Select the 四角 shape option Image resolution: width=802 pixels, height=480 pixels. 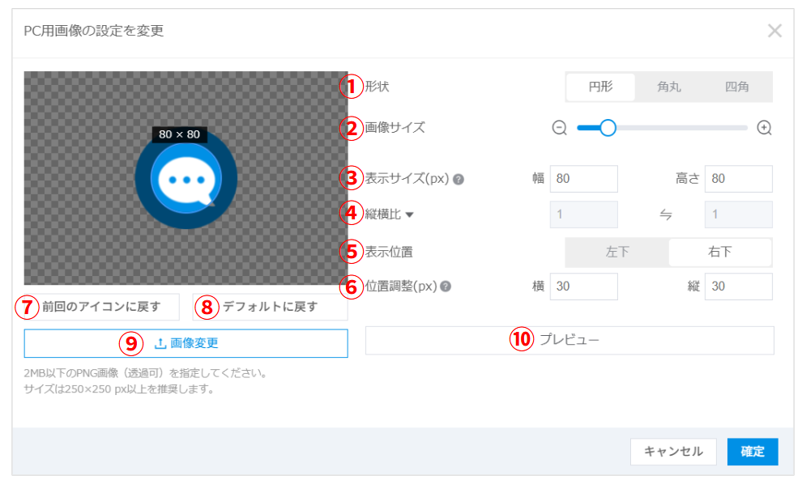pos(737,87)
